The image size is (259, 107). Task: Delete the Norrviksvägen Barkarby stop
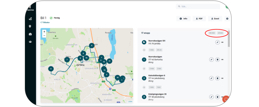217,60
